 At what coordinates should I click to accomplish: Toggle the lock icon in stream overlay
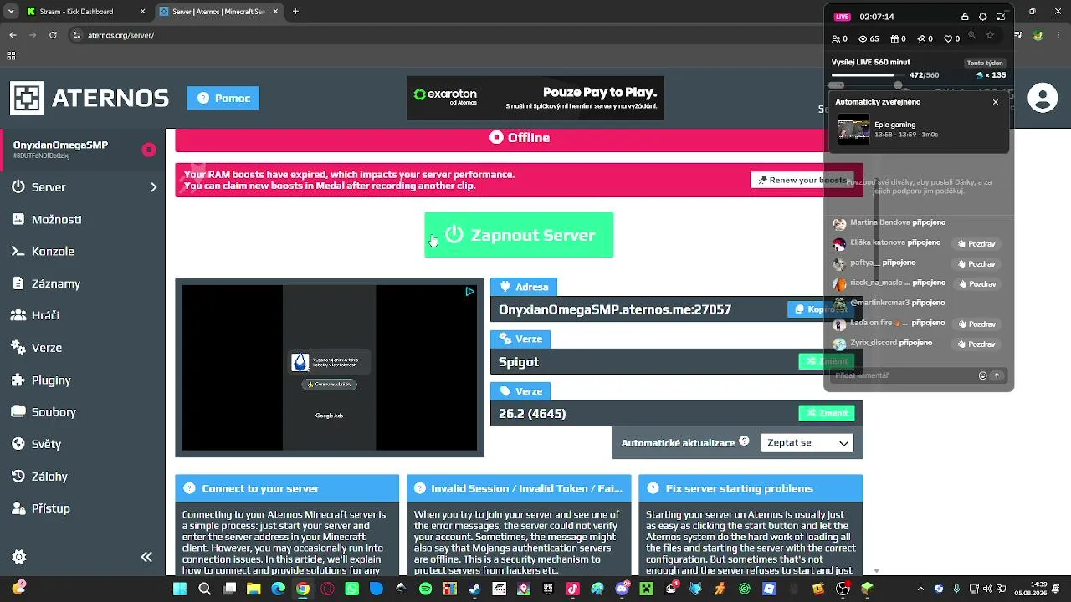(965, 17)
